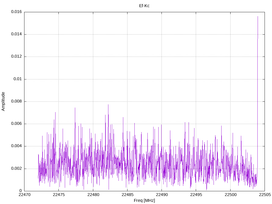Pick the 0.01 y-axis tick label
The image size is (272, 204).
click(18, 79)
